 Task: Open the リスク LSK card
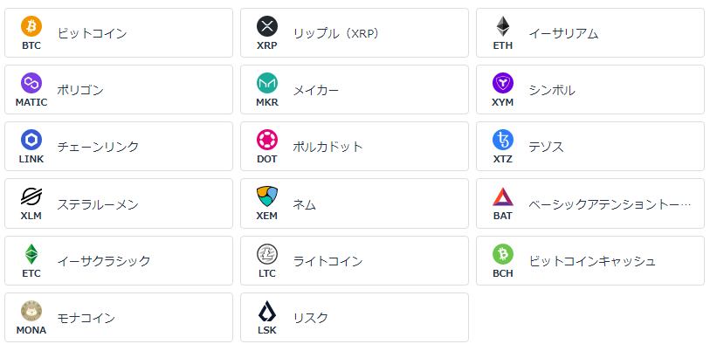coord(355,318)
